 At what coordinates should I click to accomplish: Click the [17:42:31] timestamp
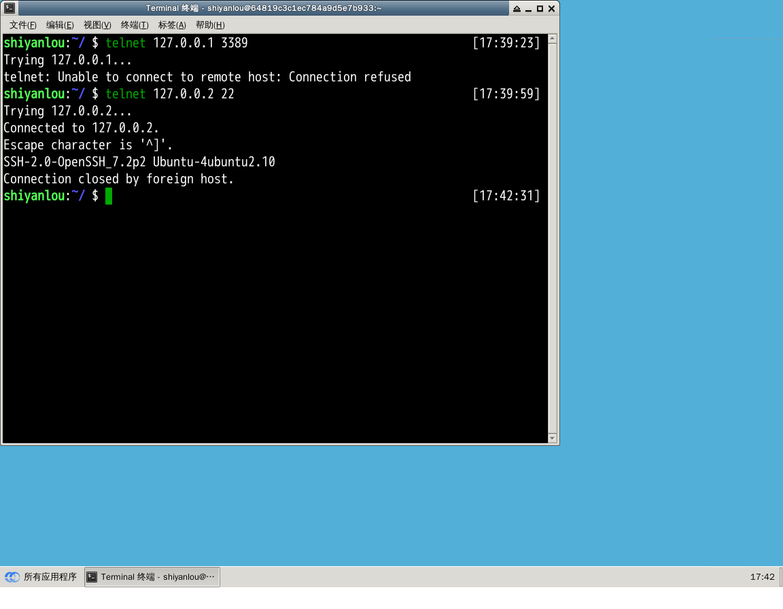506,196
